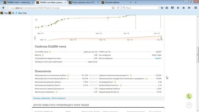Click info icon beside Нисходящий риск
This screenshot has width=199, height=112.
pos(115,82)
